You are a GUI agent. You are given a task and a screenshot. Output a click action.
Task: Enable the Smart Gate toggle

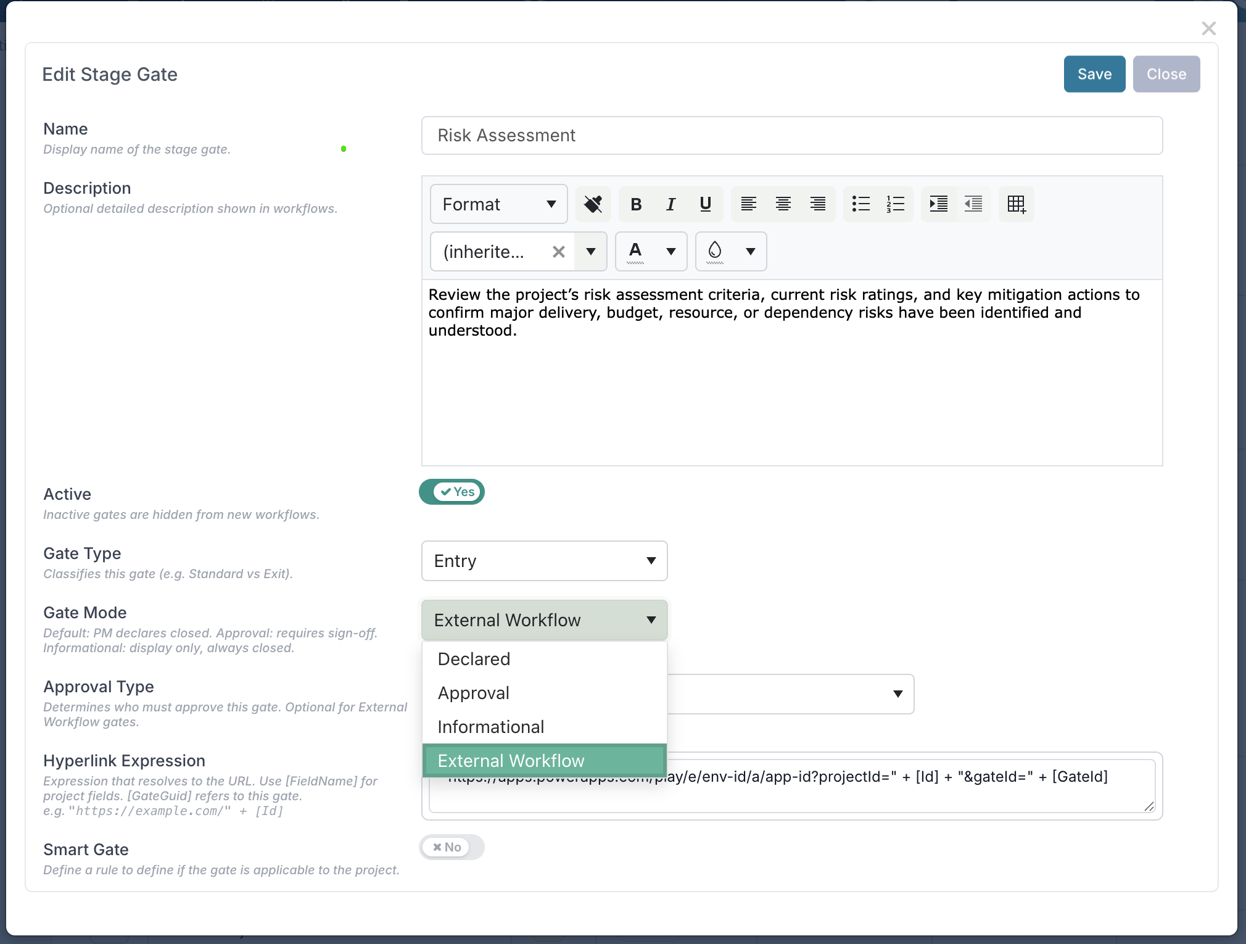pyautogui.click(x=452, y=847)
